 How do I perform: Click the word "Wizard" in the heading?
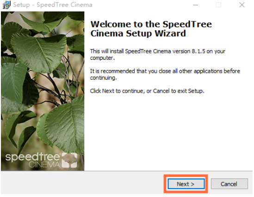(170, 33)
